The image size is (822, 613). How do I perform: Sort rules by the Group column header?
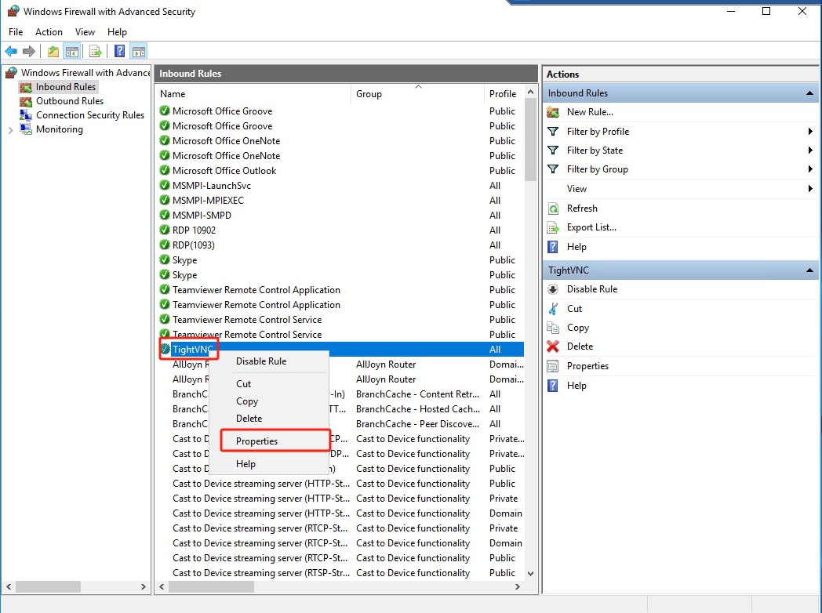368,92
